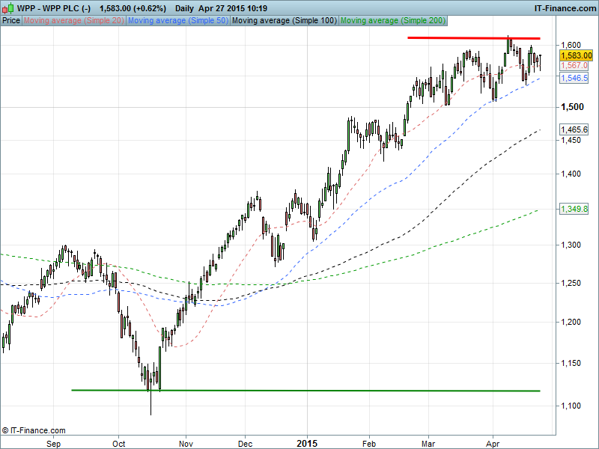Viewport: 599px width, 449px height.
Task: Choose the Moving average (Simple 200) tab
Action: (392, 21)
